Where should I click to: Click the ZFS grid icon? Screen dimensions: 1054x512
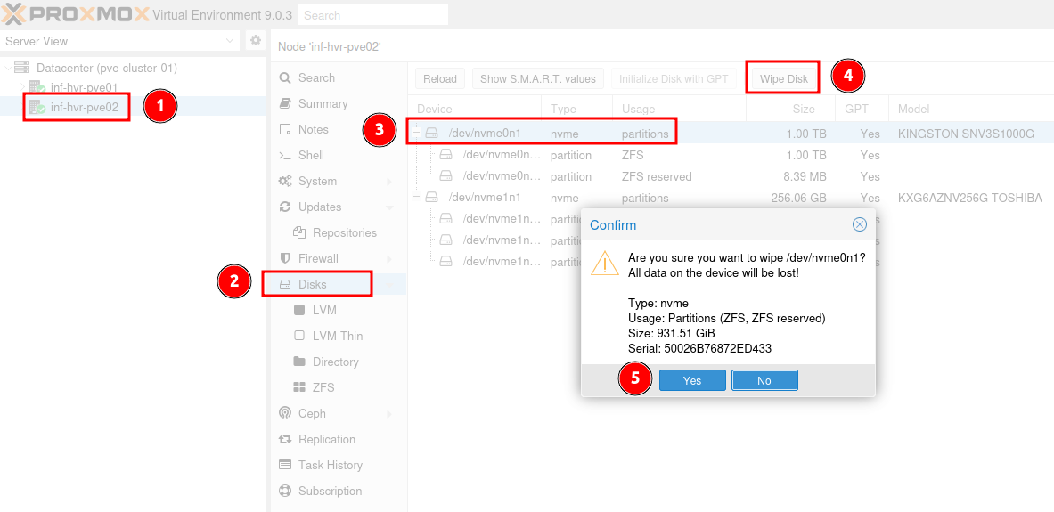[x=299, y=387]
